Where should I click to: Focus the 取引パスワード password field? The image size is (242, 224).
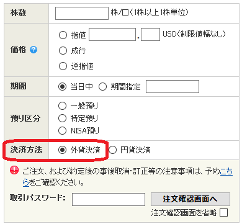(x=109, y=199)
